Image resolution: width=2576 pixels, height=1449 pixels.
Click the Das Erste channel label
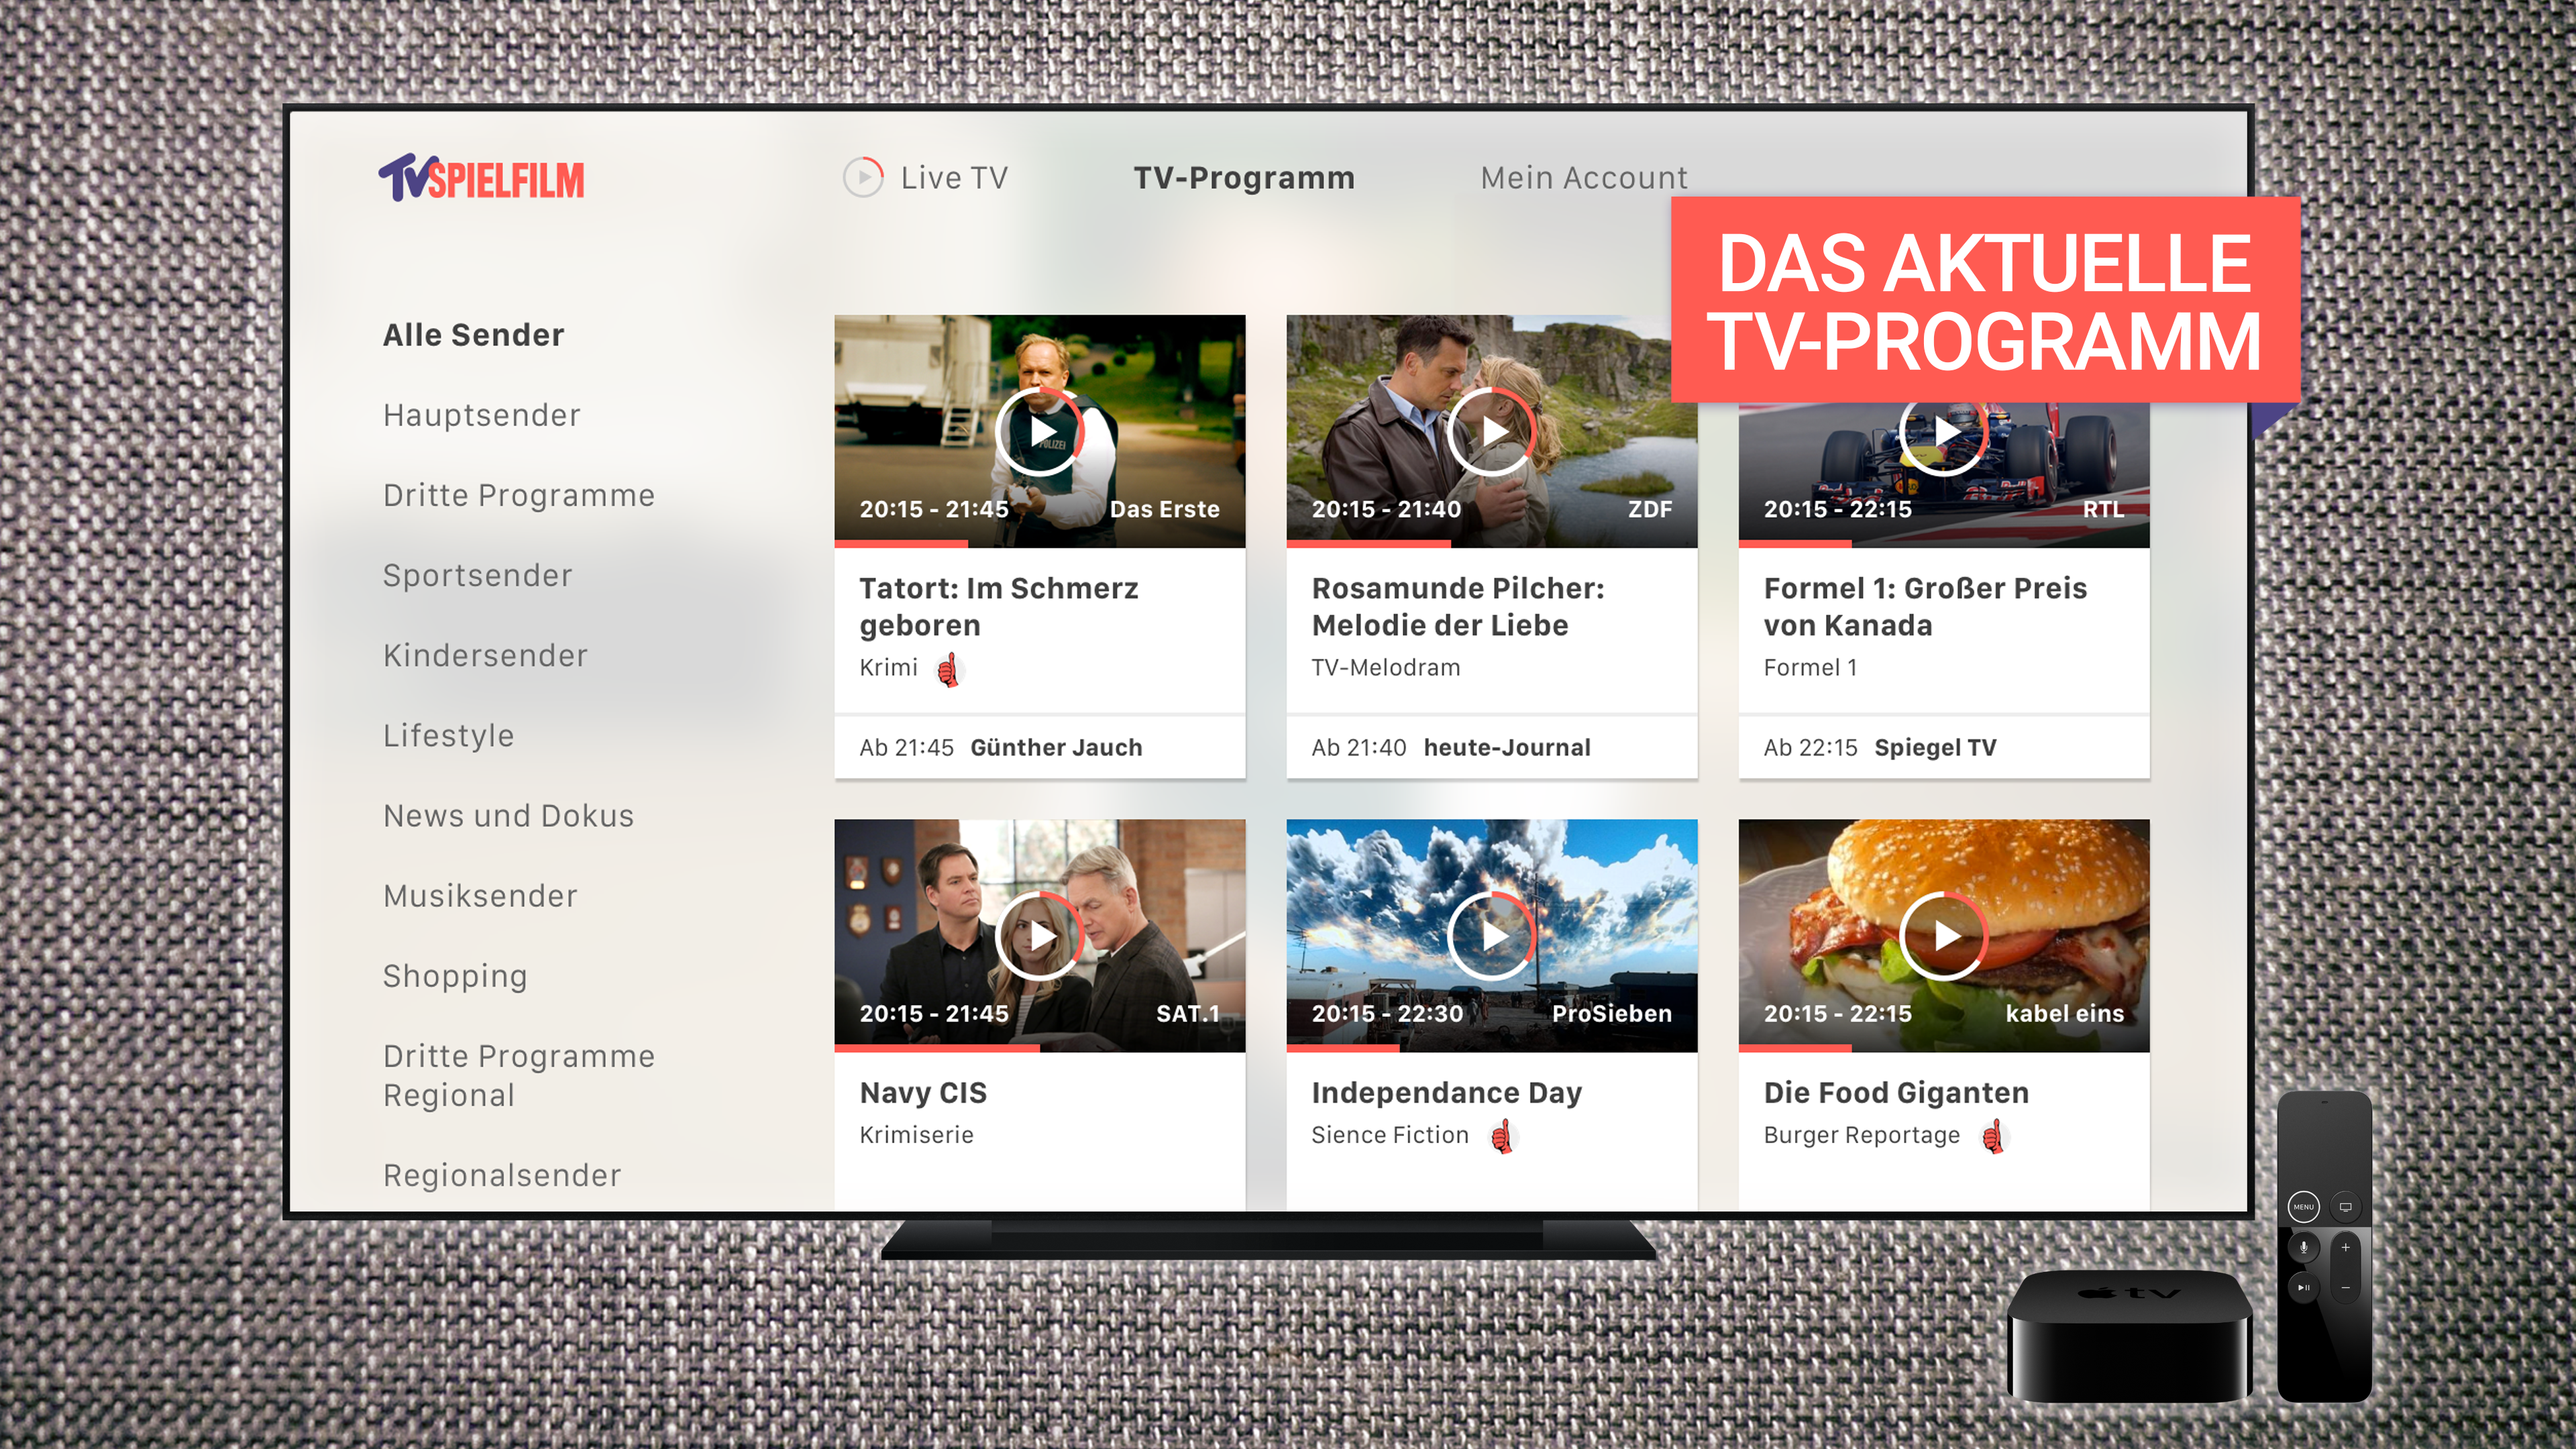(x=1164, y=509)
